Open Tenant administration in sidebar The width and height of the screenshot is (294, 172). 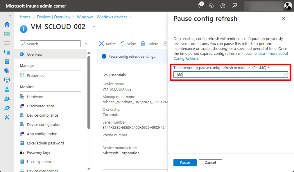point(7,108)
